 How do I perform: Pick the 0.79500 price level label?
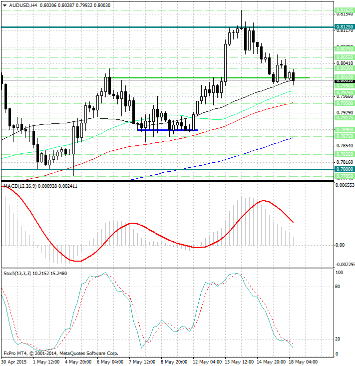[345, 103]
